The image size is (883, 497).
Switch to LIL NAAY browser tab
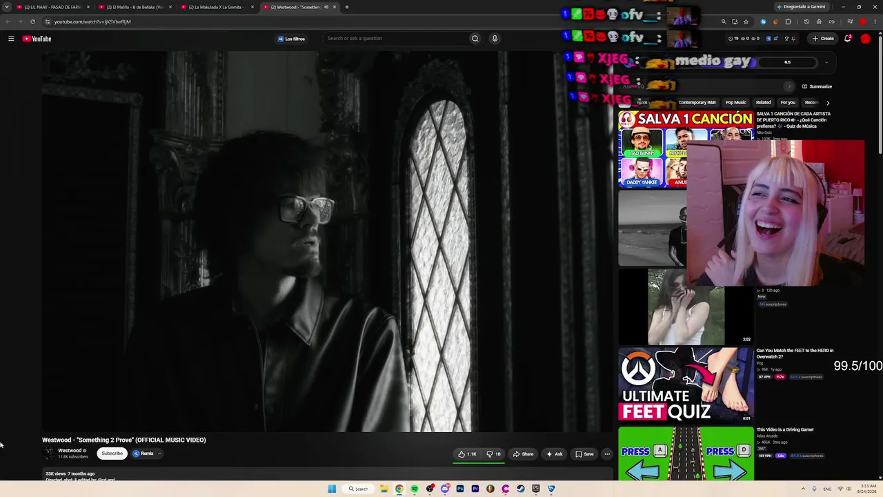[53, 7]
